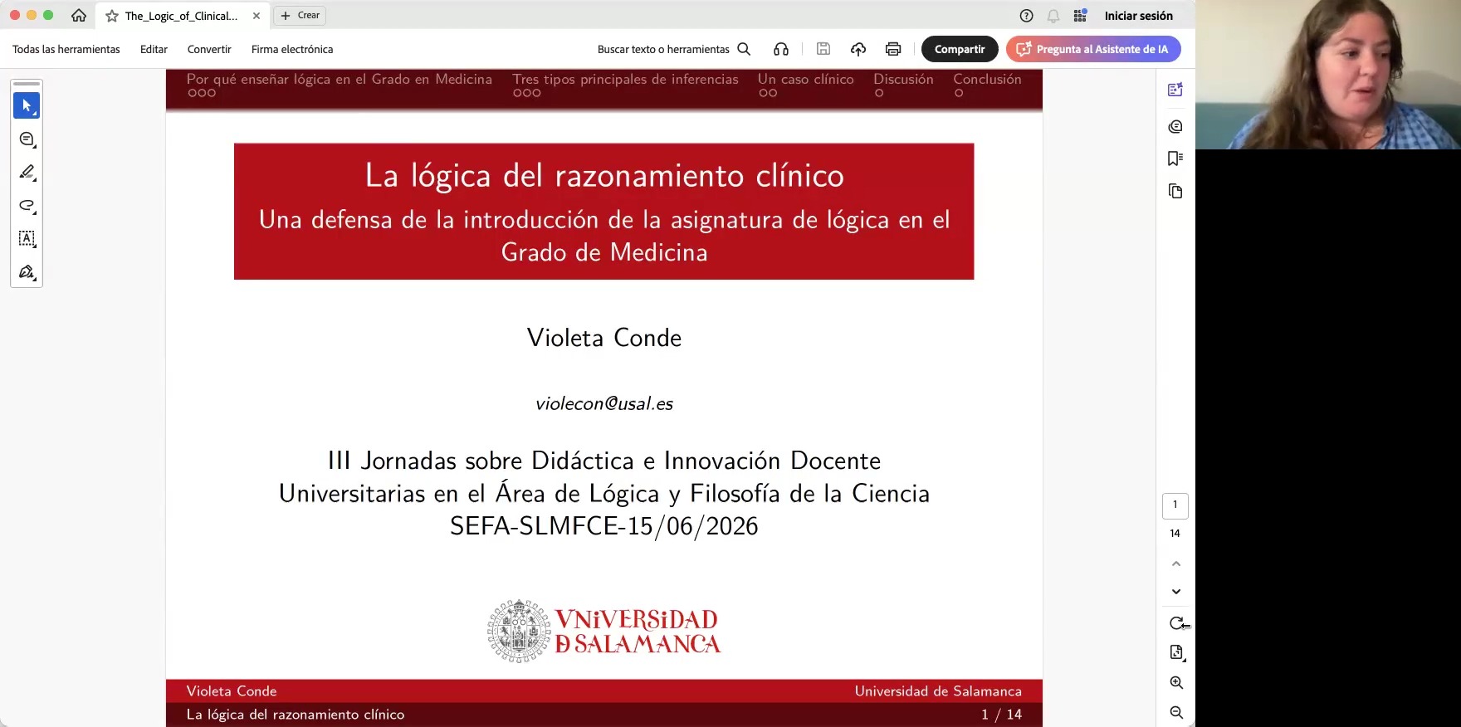
Task: Go to previous page chevron
Action: (x=1176, y=564)
